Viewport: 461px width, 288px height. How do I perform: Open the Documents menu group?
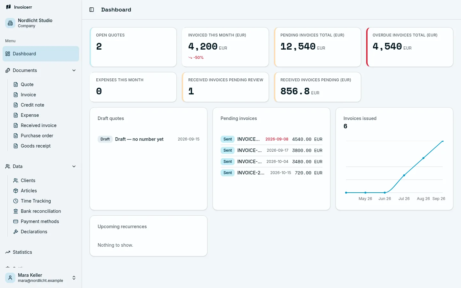point(41,70)
